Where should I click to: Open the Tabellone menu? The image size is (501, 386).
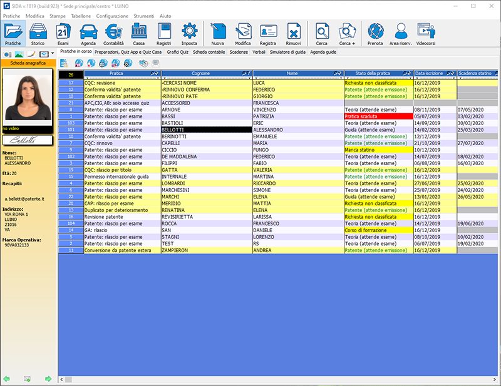point(81,15)
